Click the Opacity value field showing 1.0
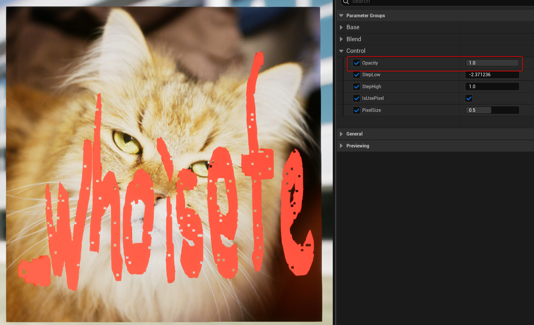Viewport: 534px width, 325px height. [x=492, y=63]
